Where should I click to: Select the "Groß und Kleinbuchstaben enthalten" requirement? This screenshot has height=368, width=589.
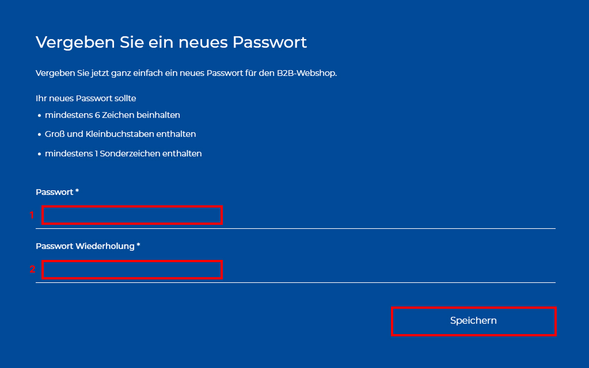point(120,134)
